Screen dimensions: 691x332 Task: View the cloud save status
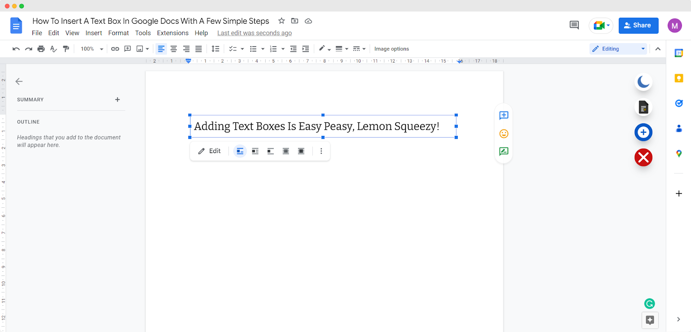(308, 21)
